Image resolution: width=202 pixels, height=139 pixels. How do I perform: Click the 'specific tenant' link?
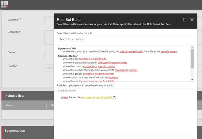tap(169, 52)
